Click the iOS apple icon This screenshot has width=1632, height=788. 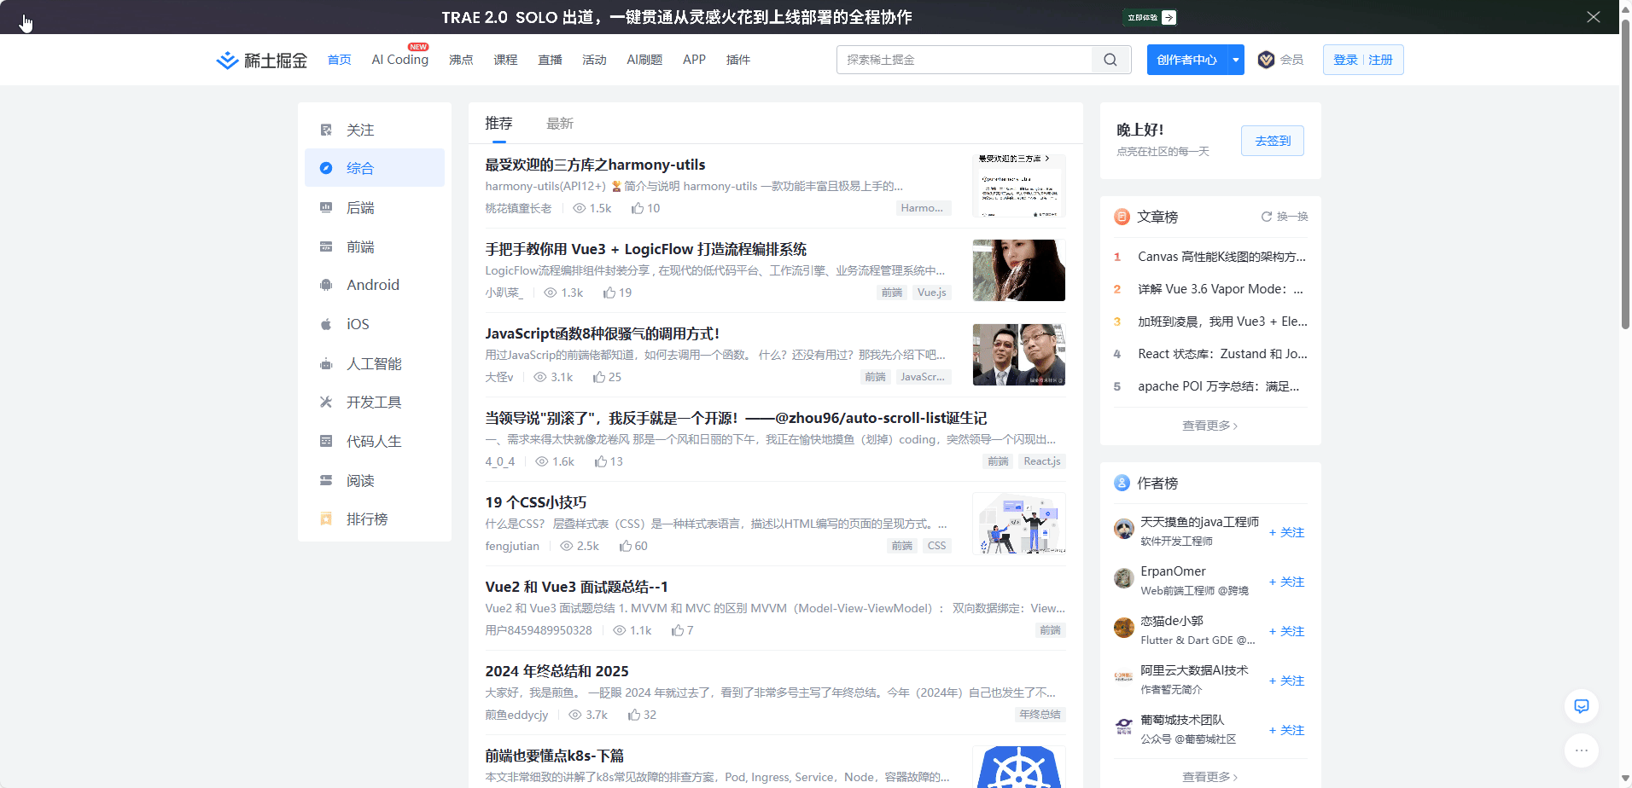(x=326, y=324)
